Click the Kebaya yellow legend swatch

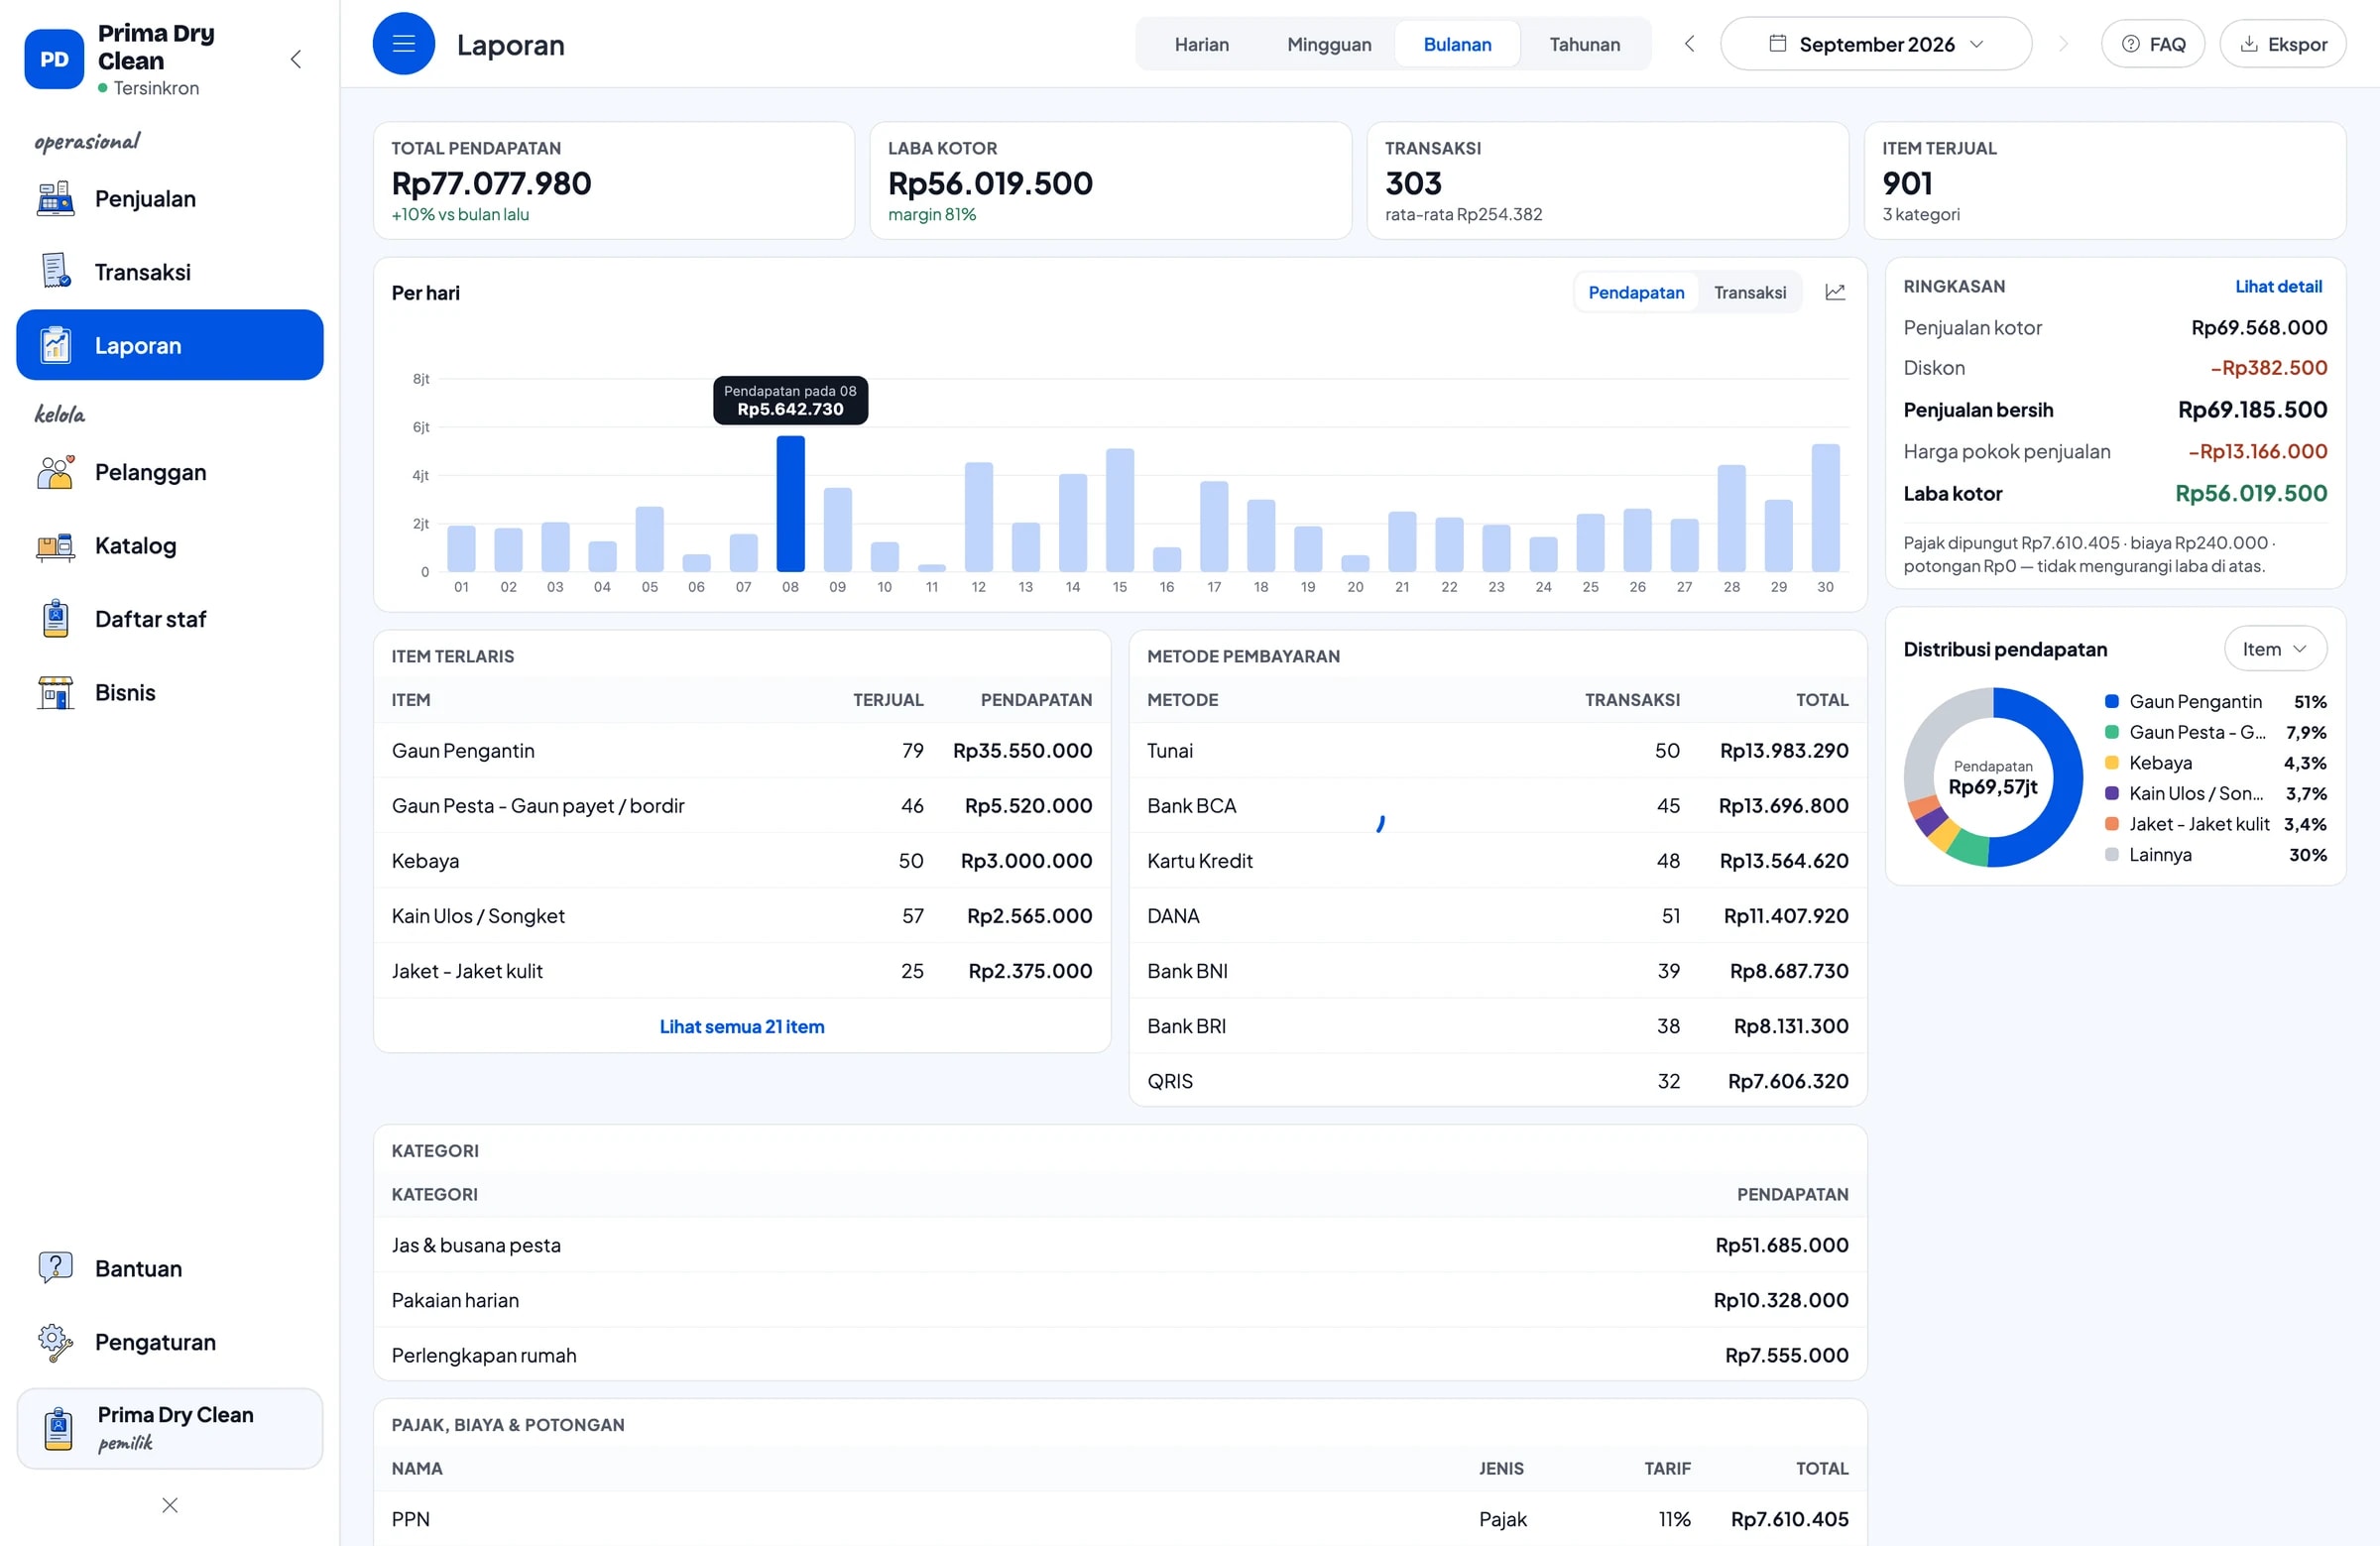[x=2112, y=763]
